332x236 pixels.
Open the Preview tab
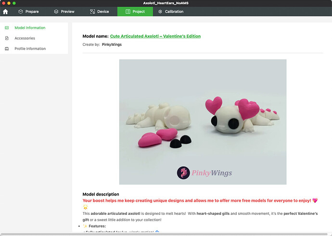click(64, 12)
